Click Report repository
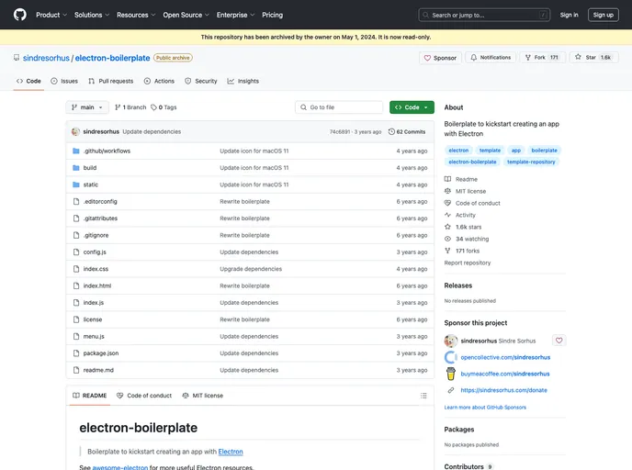This screenshot has height=470, width=632. [468, 263]
